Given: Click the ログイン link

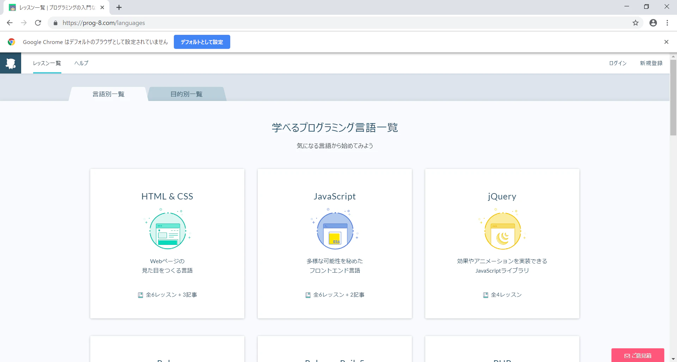Looking at the screenshot, I should [618, 63].
